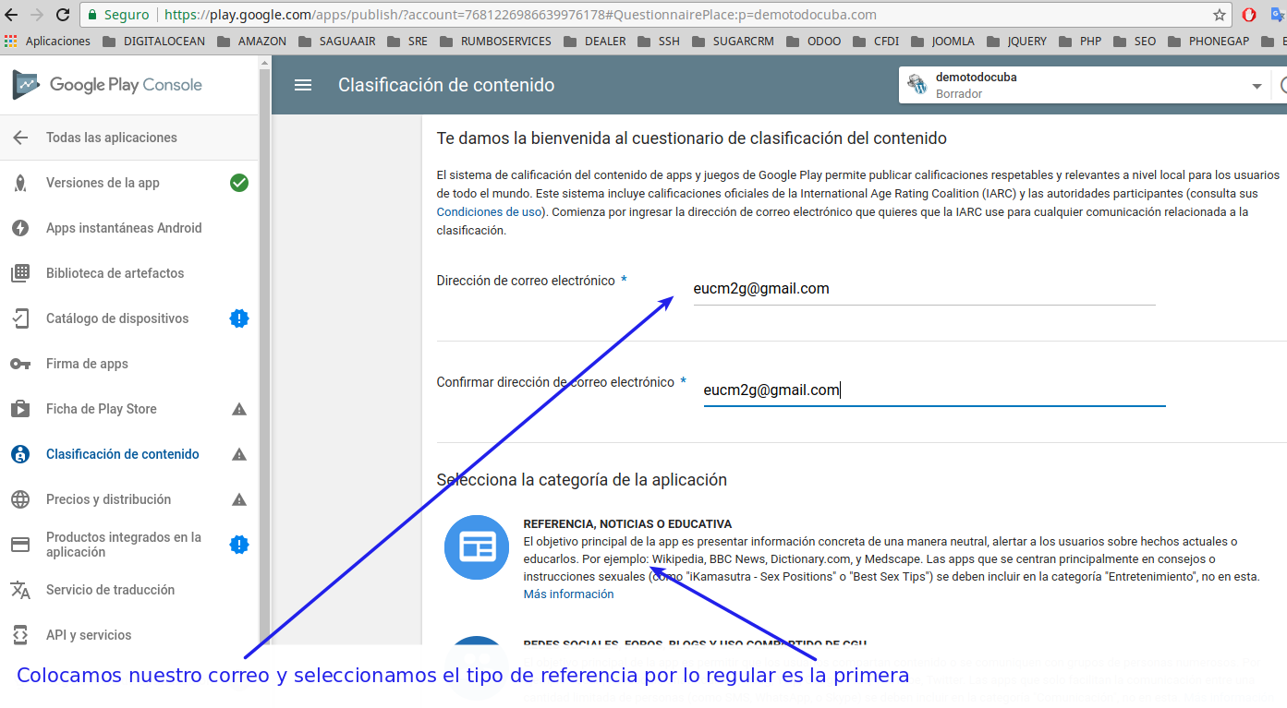Click the warning triangle beside Precios y distribución
This screenshot has width=1287, height=708.
tap(239, 499)
